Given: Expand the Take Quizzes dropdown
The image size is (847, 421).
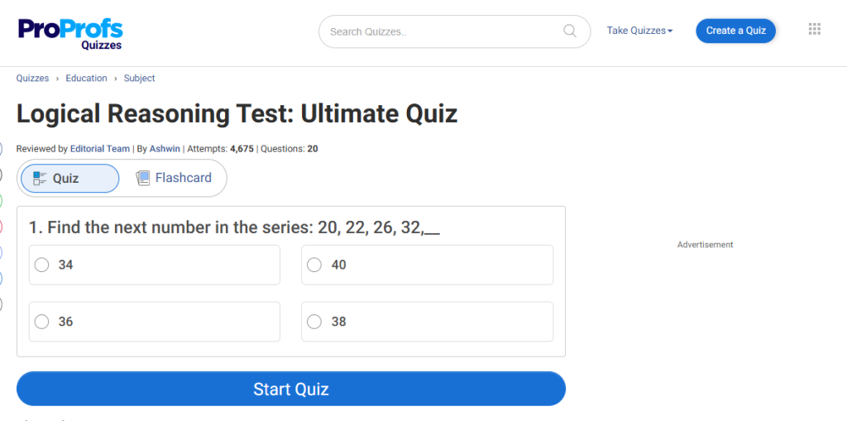Looking at the screenshot, I should click(x=639, y=31).
